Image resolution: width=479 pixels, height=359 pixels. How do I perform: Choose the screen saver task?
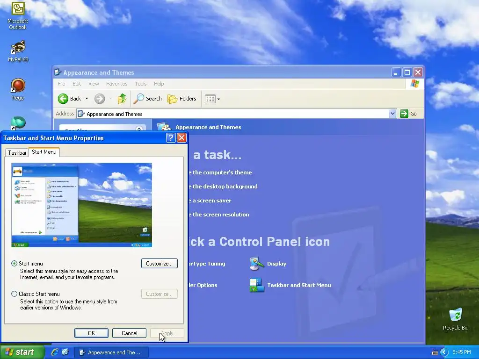click(x=210, y=201)
